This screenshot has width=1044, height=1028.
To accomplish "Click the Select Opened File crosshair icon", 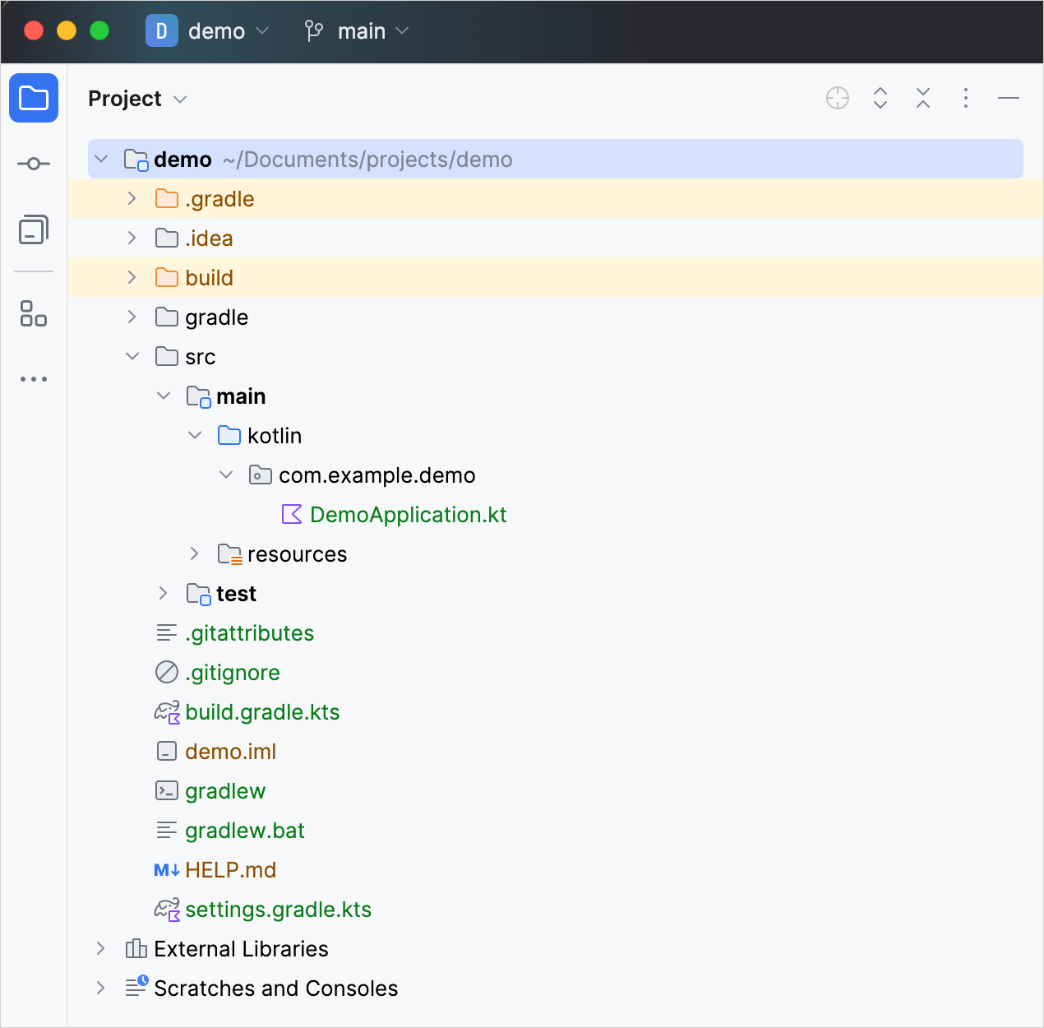I will [x=837, y=98].
